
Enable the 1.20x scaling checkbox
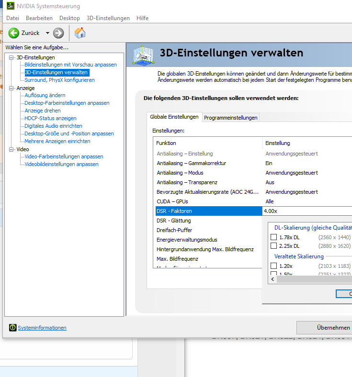tap(273, 266)
